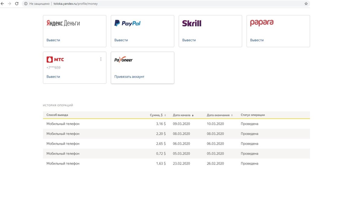The width and height of the screenshot is (362, 203).
Task: Click the Payoneer logo
Action: (x=123, y=60)
